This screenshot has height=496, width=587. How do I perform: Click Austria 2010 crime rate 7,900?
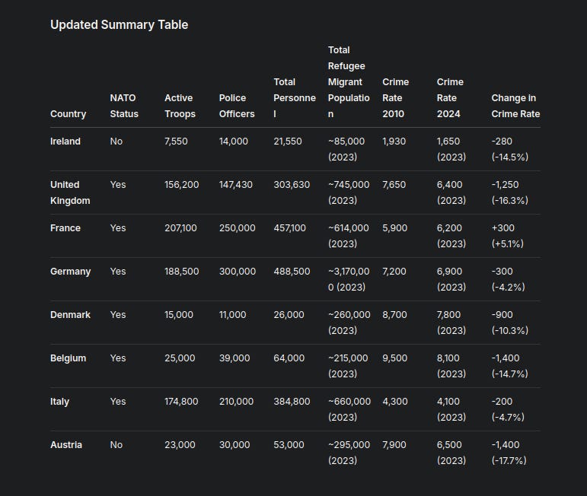coord(394,445)
